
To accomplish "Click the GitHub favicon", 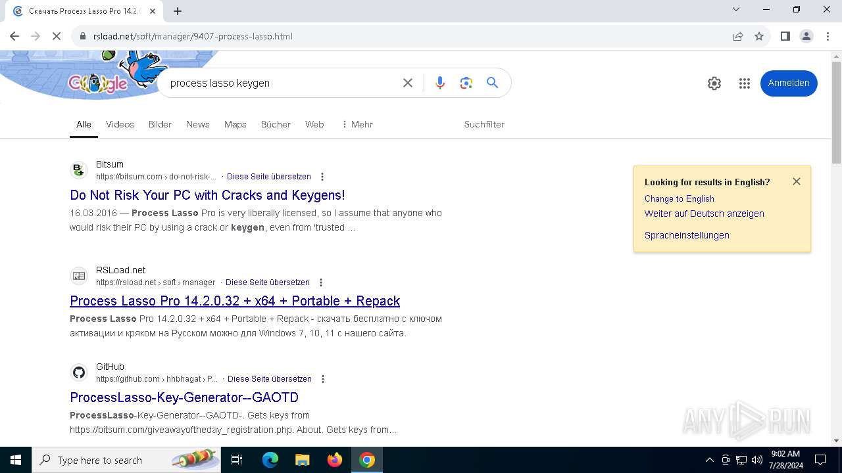I will click(79, 372).
